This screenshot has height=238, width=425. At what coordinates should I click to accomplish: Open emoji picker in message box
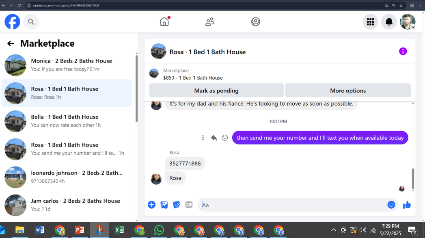pyautogui.click(x=391, y=205)
